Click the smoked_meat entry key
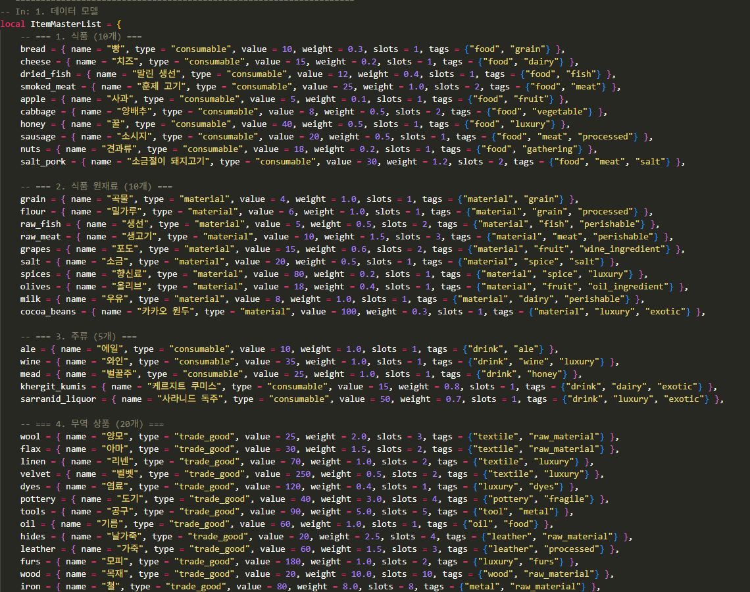Viewport: 750px width, 592px height. pyautogui.click(x=48, y=87)
